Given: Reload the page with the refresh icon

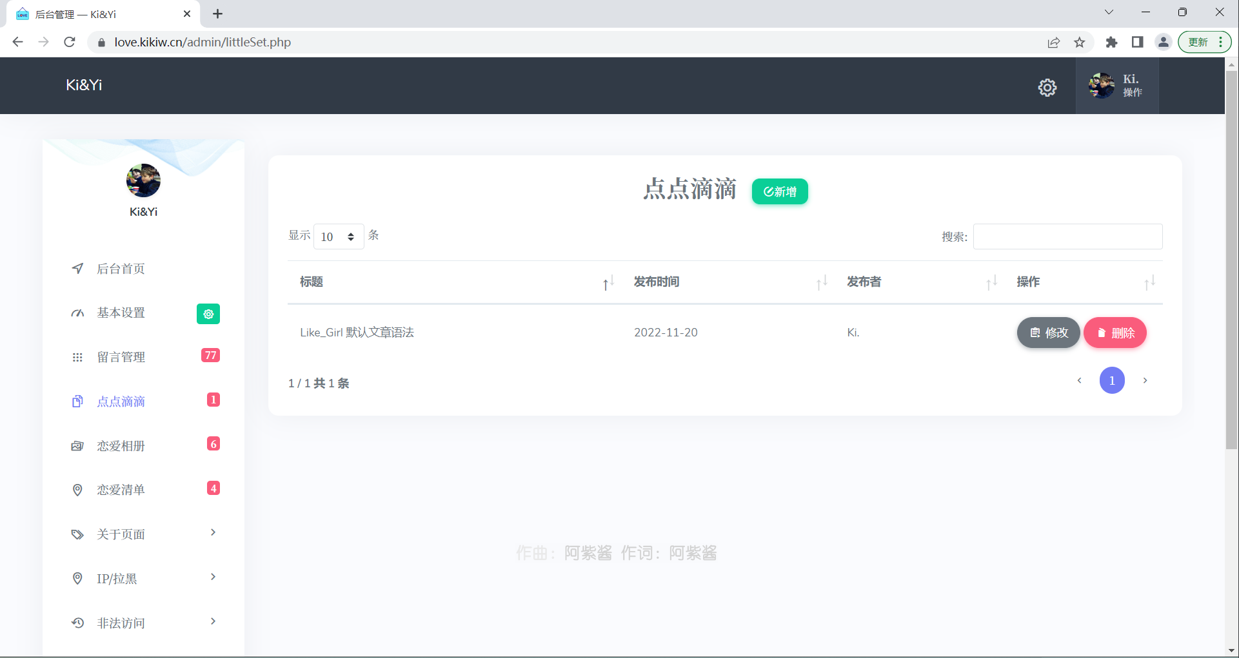Looking at the screenshot, I should click(70, 43).
